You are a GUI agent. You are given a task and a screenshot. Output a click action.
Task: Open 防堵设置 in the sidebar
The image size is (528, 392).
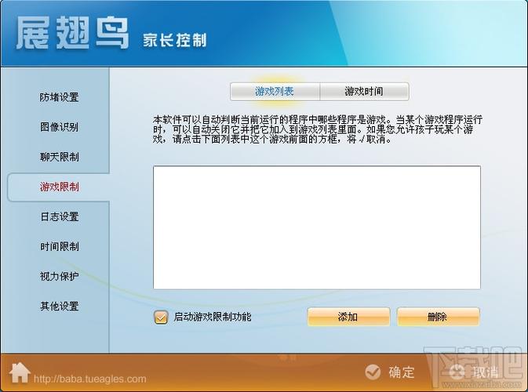pyautogui.click(x=60, y=97)
